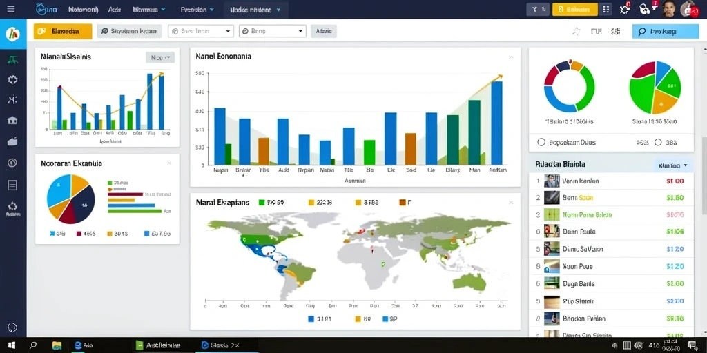Click the yellow Elonodsa button

(63, 31)
